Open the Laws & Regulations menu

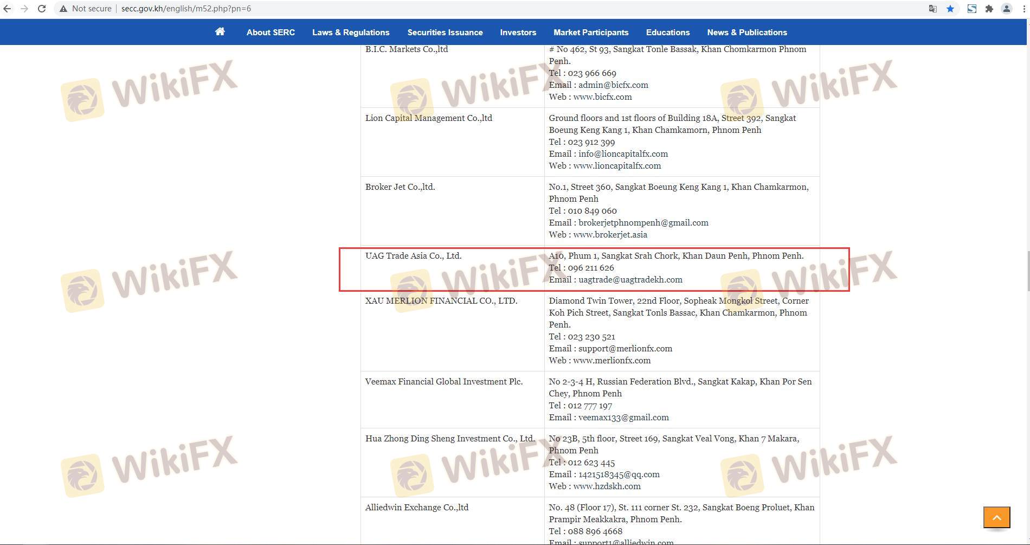[x=351, y=33]
